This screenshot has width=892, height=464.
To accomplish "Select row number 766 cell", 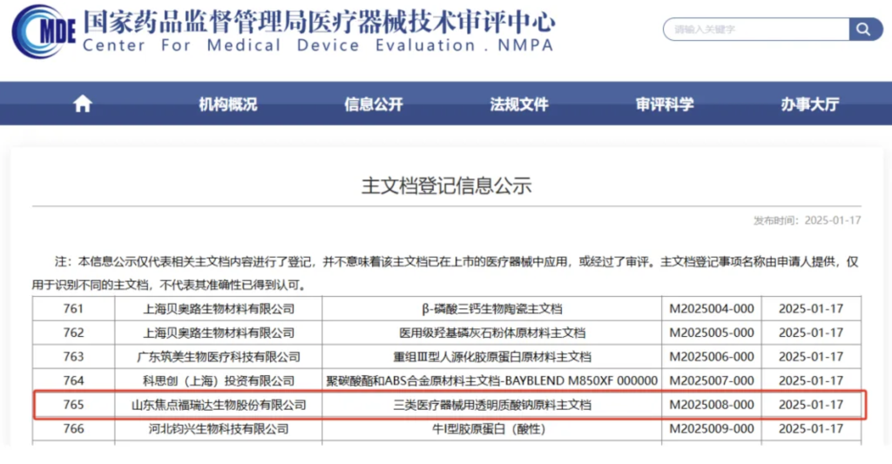I will pos(73,429).
